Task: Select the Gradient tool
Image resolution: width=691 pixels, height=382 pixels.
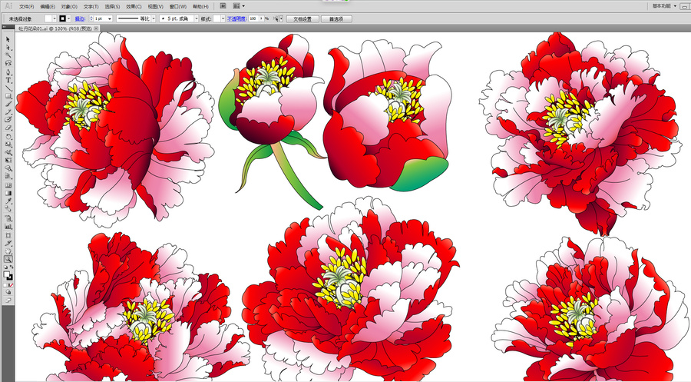Action: (8, 193)
